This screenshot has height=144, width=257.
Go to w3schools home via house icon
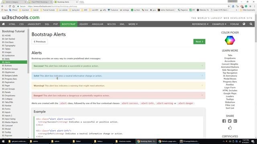(3, 24)
